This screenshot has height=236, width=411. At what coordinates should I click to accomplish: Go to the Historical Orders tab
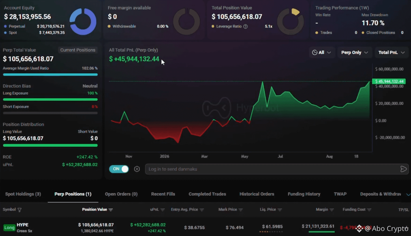(257, 194)
